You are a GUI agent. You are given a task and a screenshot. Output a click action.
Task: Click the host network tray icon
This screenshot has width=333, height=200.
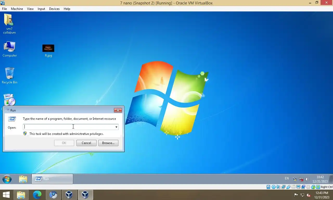tap(302, 195)
